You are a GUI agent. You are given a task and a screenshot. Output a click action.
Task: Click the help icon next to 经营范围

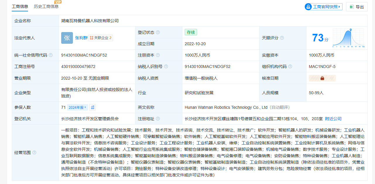click(x=34, y=153)
